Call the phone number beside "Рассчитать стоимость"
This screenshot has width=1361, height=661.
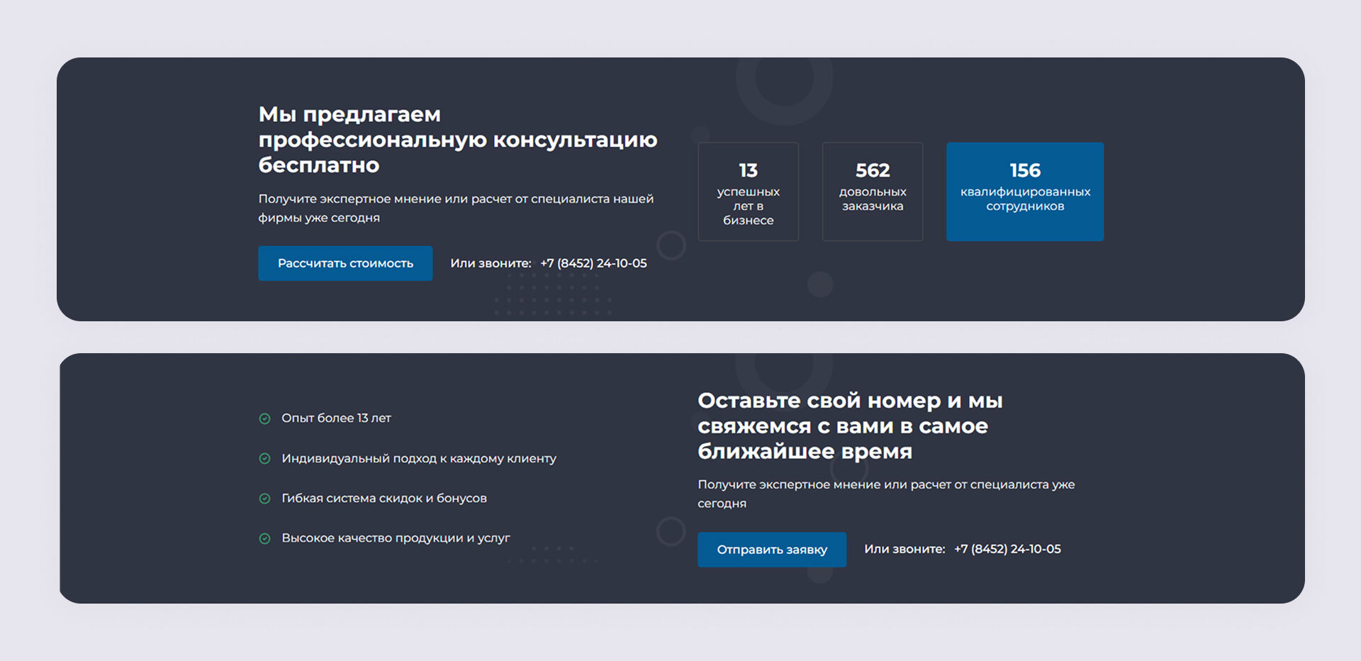[593, 263]
